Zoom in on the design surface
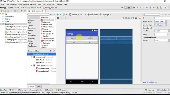This screenshot has height=95, width=170. coord(129,18)
